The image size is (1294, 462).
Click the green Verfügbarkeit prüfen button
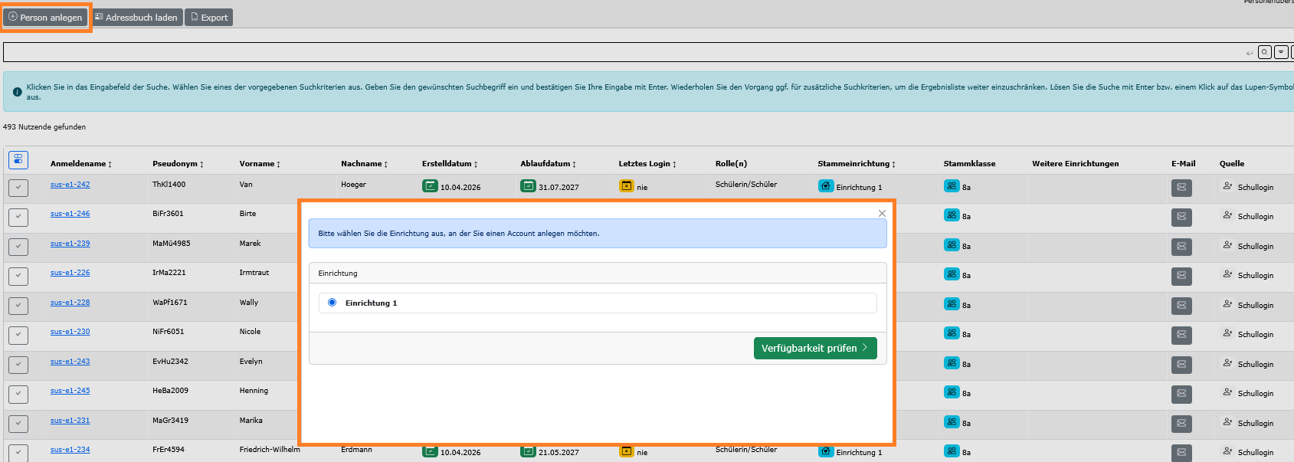pos(815,348)
